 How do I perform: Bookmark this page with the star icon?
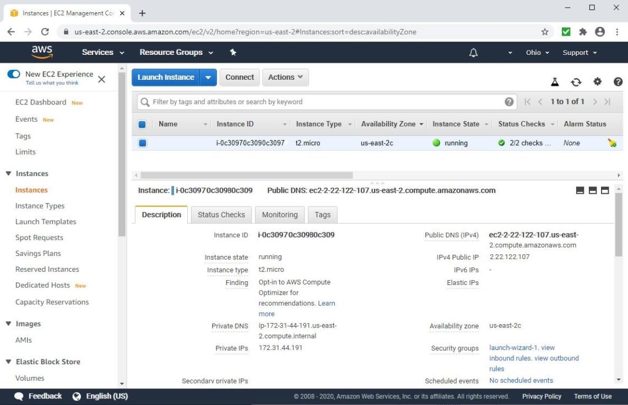[545, 31]
